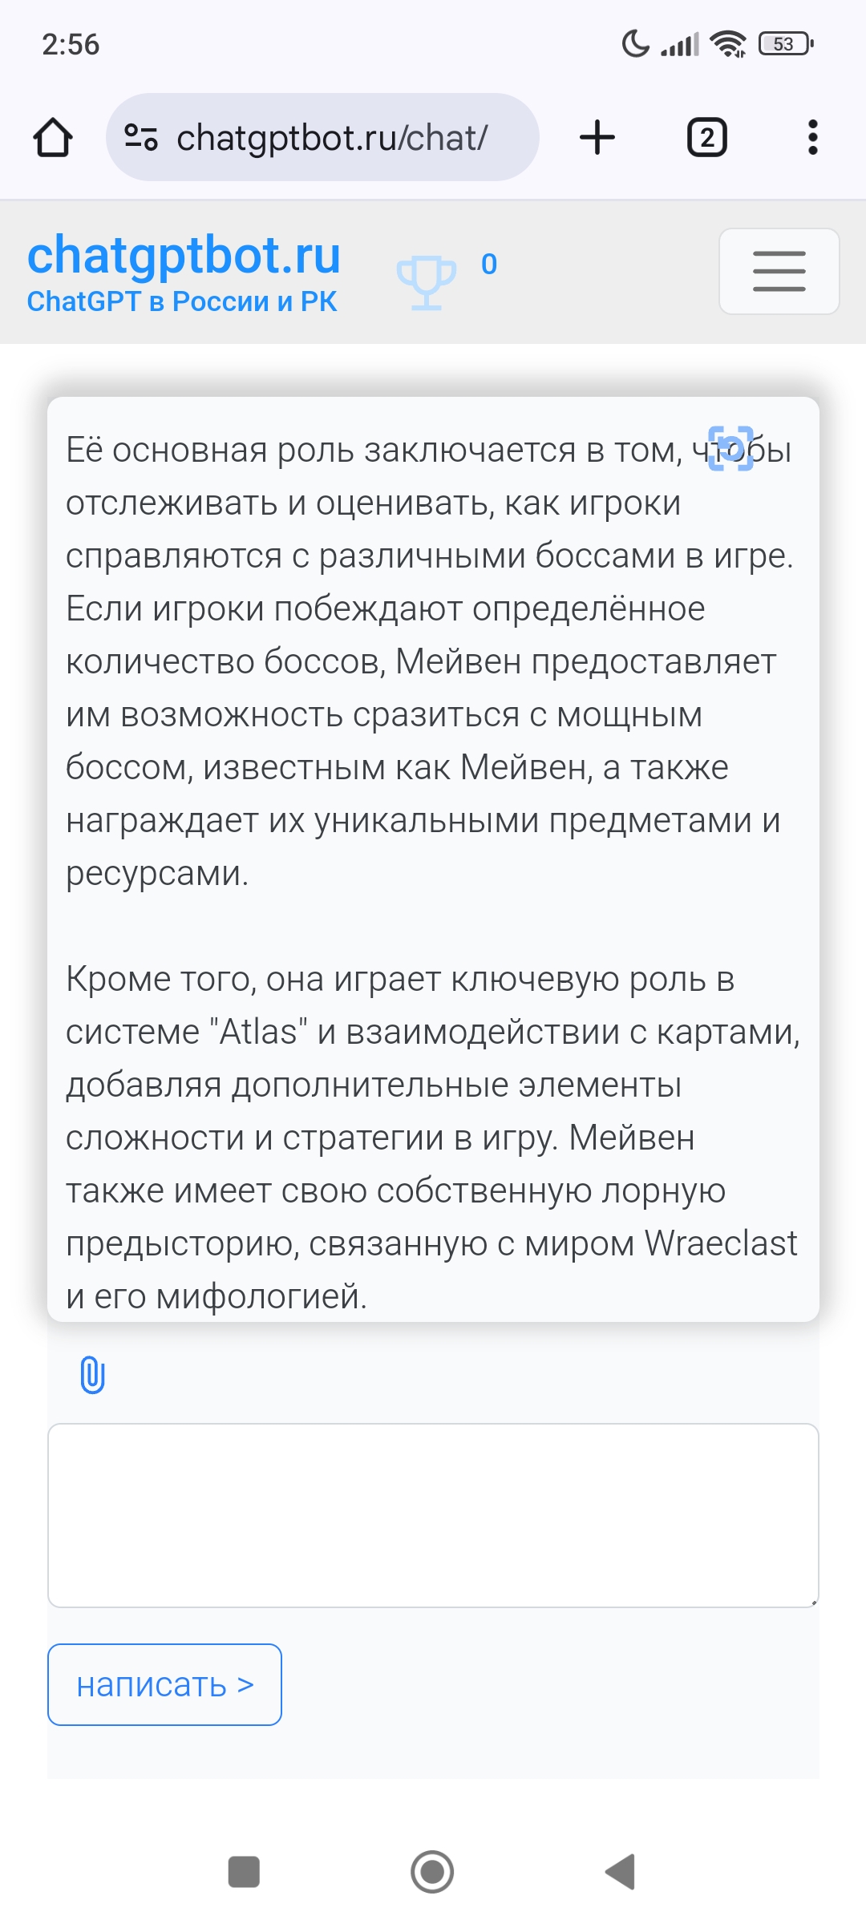The image size is (866, 1924).
Task: Open the tab switcher showing 2 tabs
Action: pos(706,137)
